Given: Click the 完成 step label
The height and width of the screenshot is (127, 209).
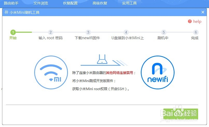Looking at the screenshot, I should click(x=195, y=38).
